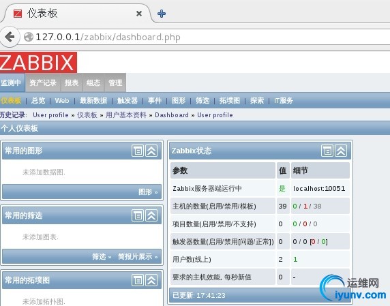Open the 总览 submenu item
The width and height of the screenshot is (390, 306).
point(38,100)
